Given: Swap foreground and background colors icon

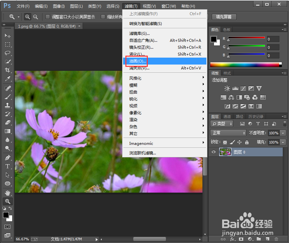Looking at the screenshot, I should click(10, 208).
